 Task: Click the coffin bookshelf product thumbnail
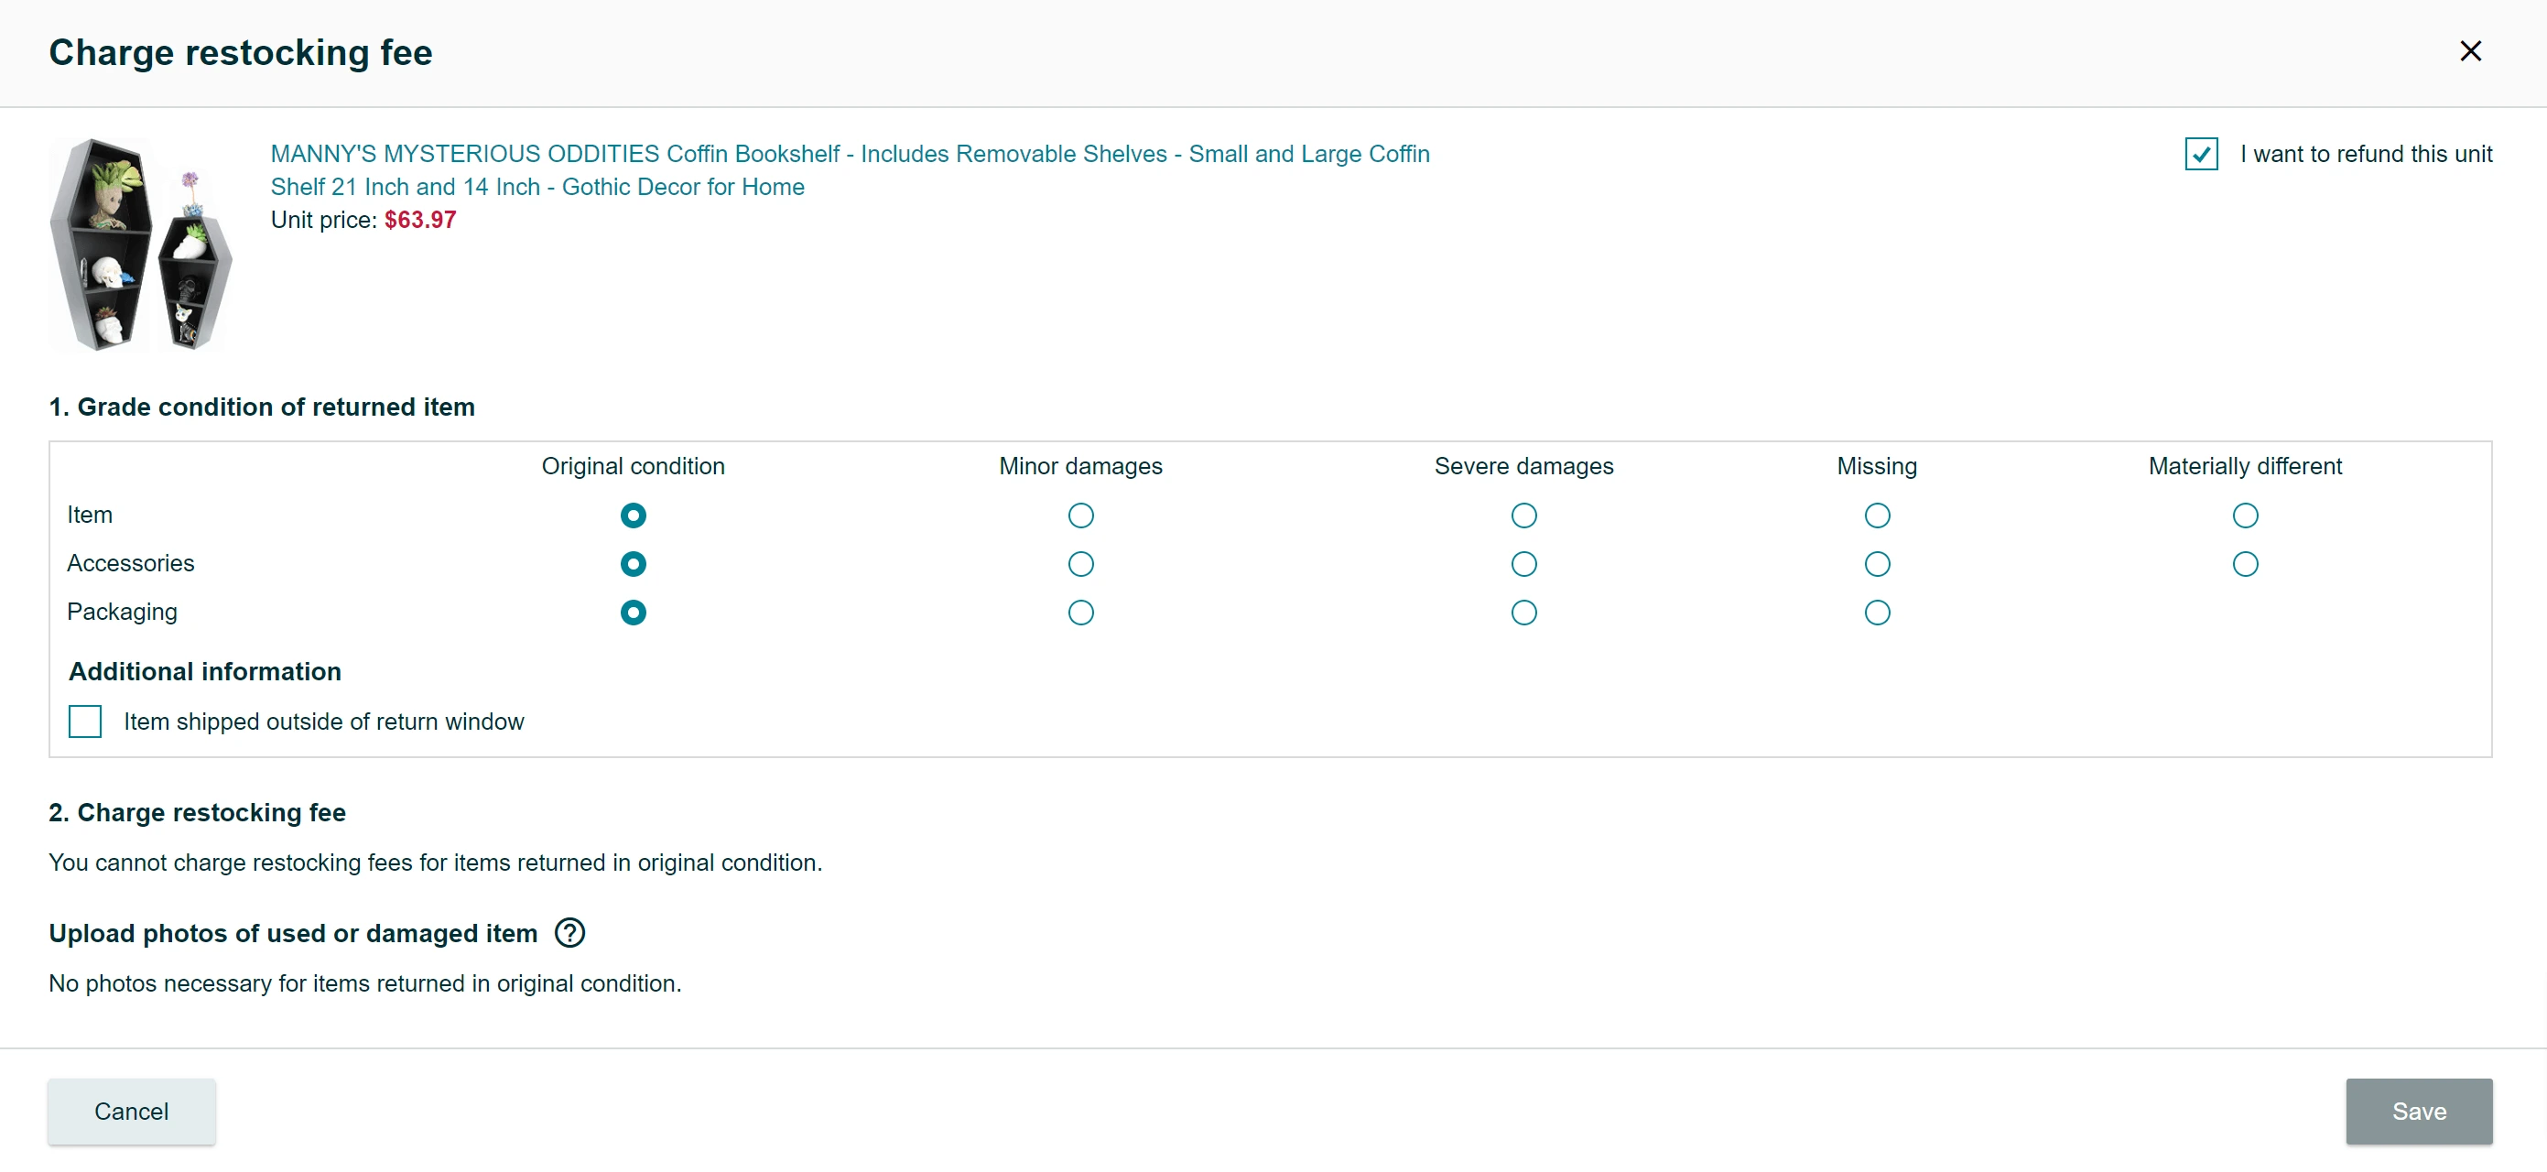click(140, 244)
